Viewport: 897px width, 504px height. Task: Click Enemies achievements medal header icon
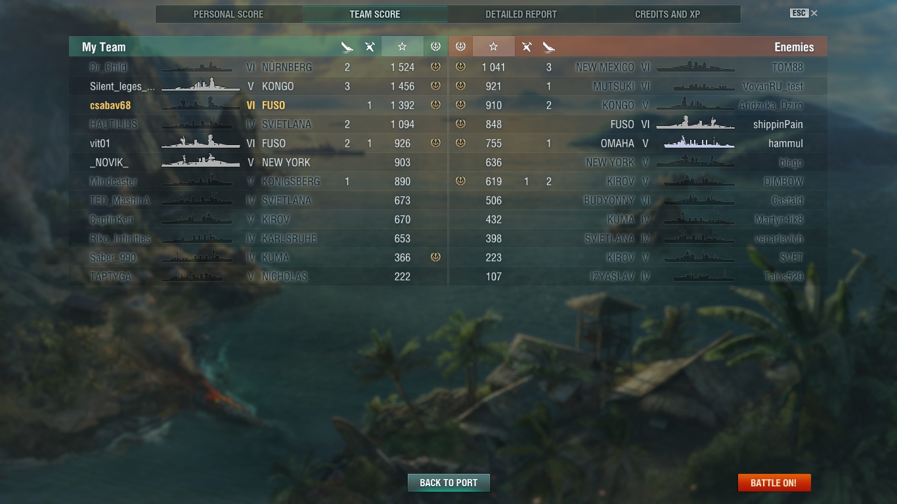[x=460, y=47]
